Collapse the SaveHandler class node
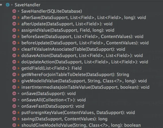Screen dimensions: 163x128 2,4
